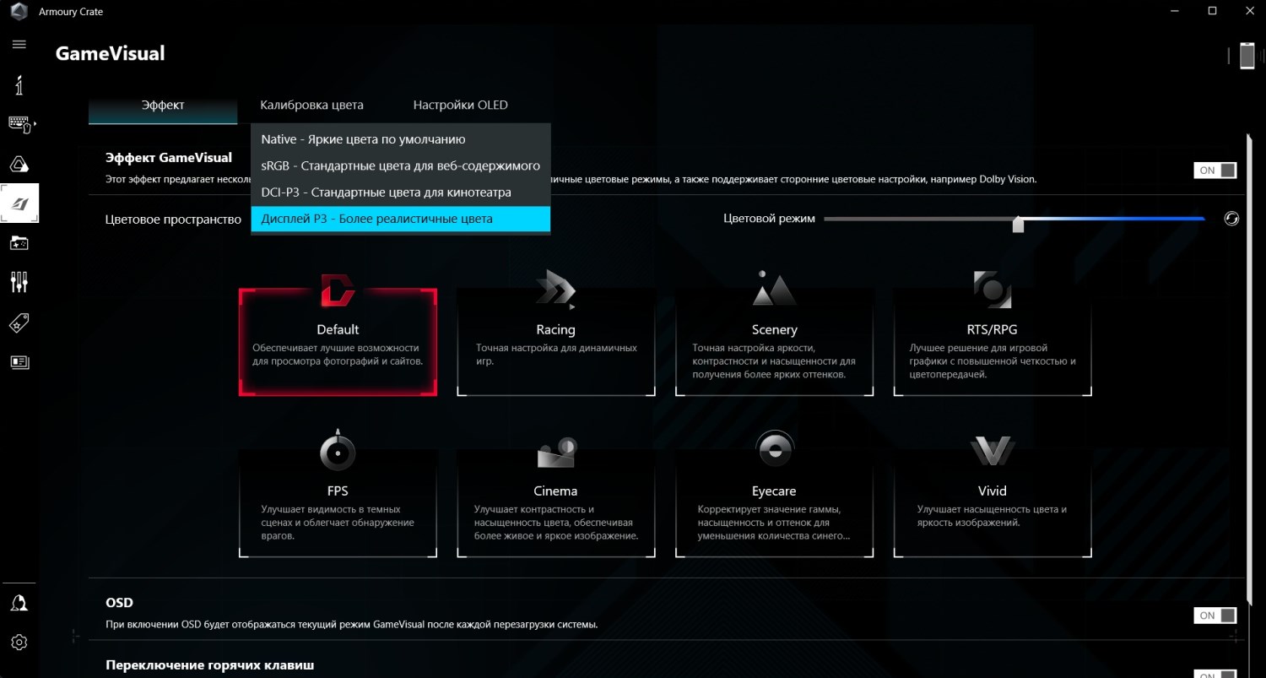The width and height of the screenshot is (1266, 678).
Task: Open the Settings gear icon
Action: pos(19,643)
